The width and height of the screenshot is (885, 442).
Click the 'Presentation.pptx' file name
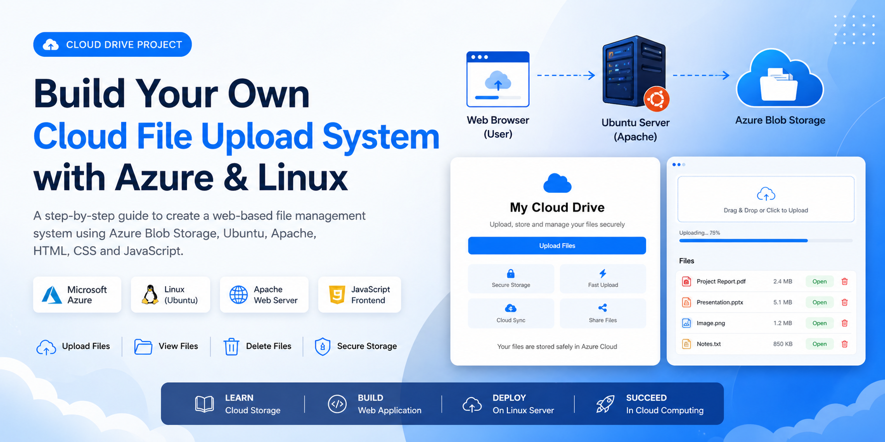click(x=720, y=302)
